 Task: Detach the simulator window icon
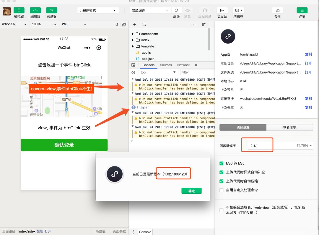coord(124,24)
